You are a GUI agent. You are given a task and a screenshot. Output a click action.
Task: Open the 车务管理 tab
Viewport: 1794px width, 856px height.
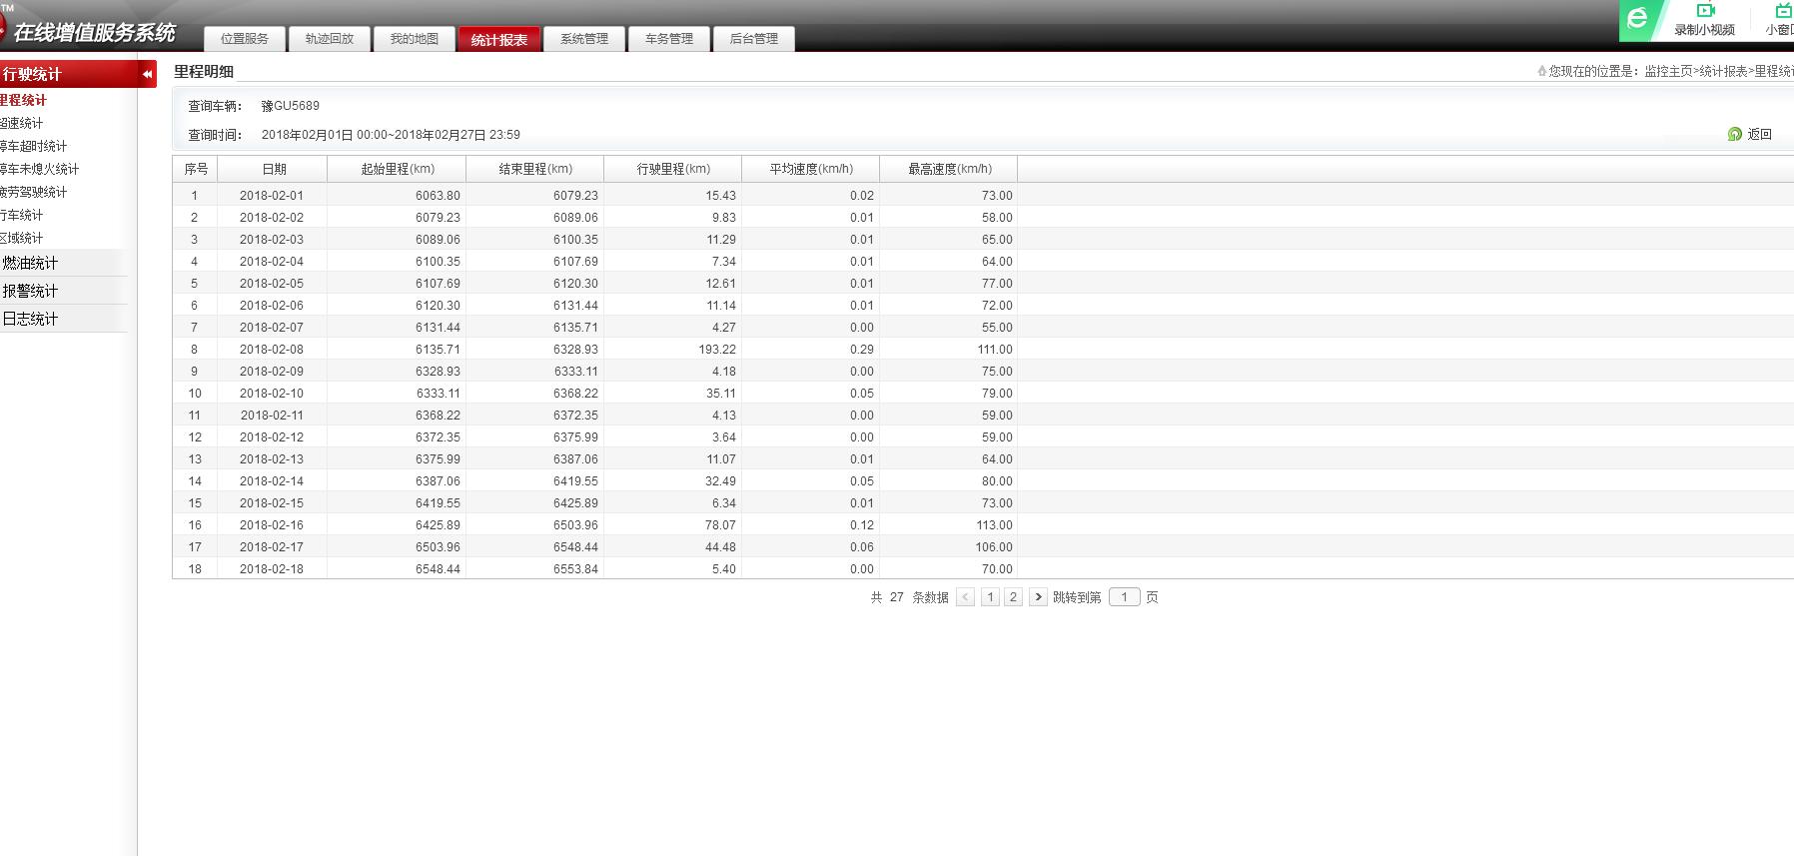[669, 39]
